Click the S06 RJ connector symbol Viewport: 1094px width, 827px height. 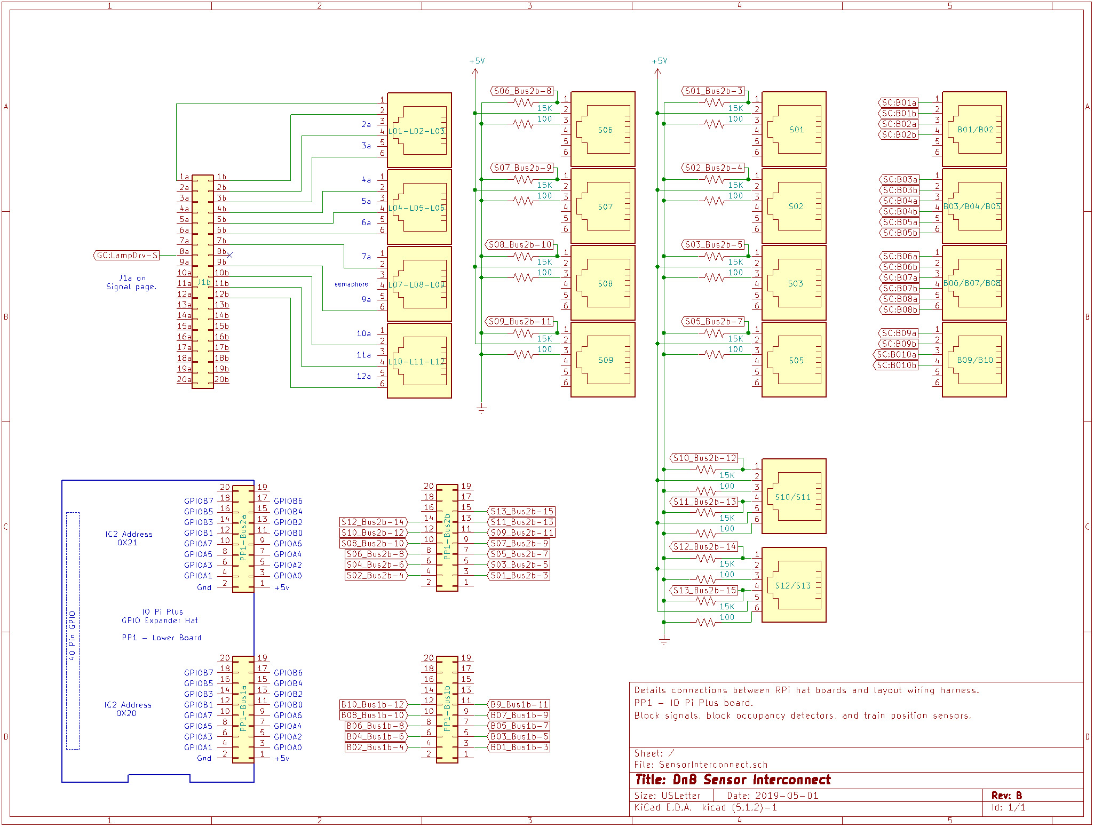coord(603,129)
